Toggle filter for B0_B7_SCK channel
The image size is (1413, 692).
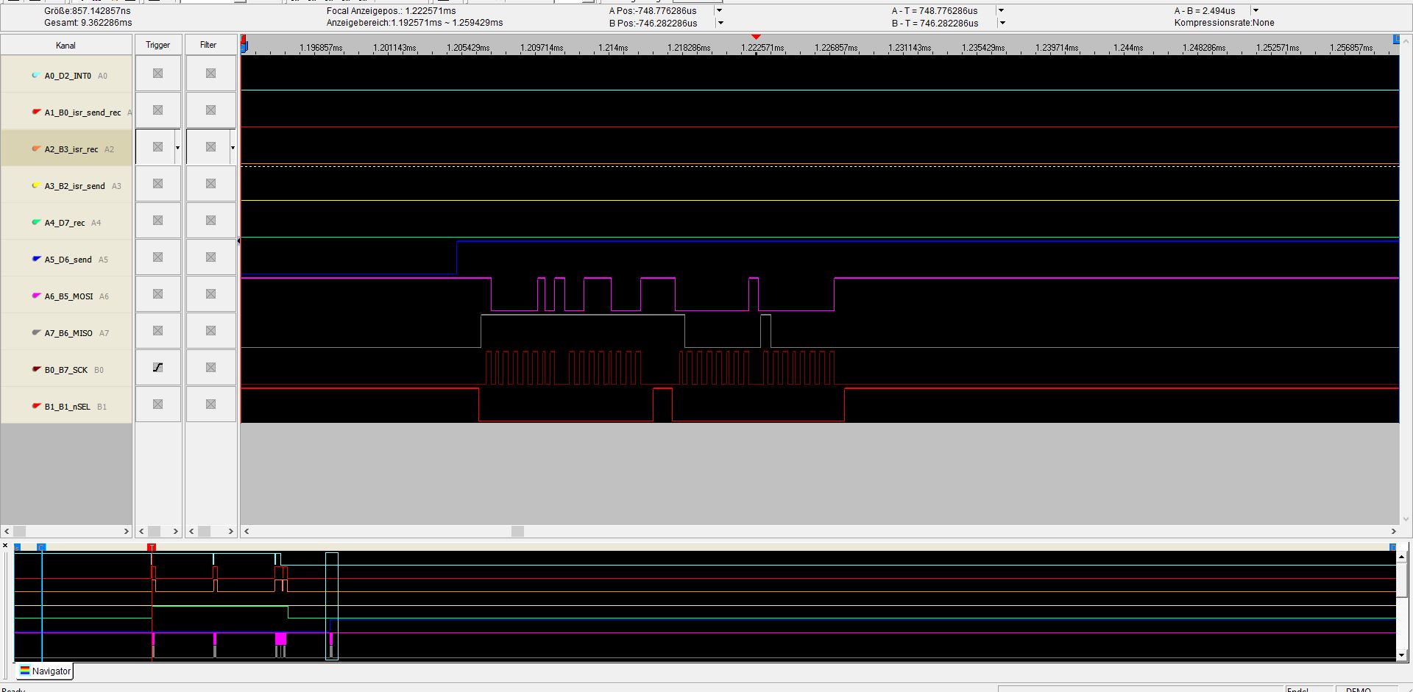pyautogui.click(x=210, y=368)
